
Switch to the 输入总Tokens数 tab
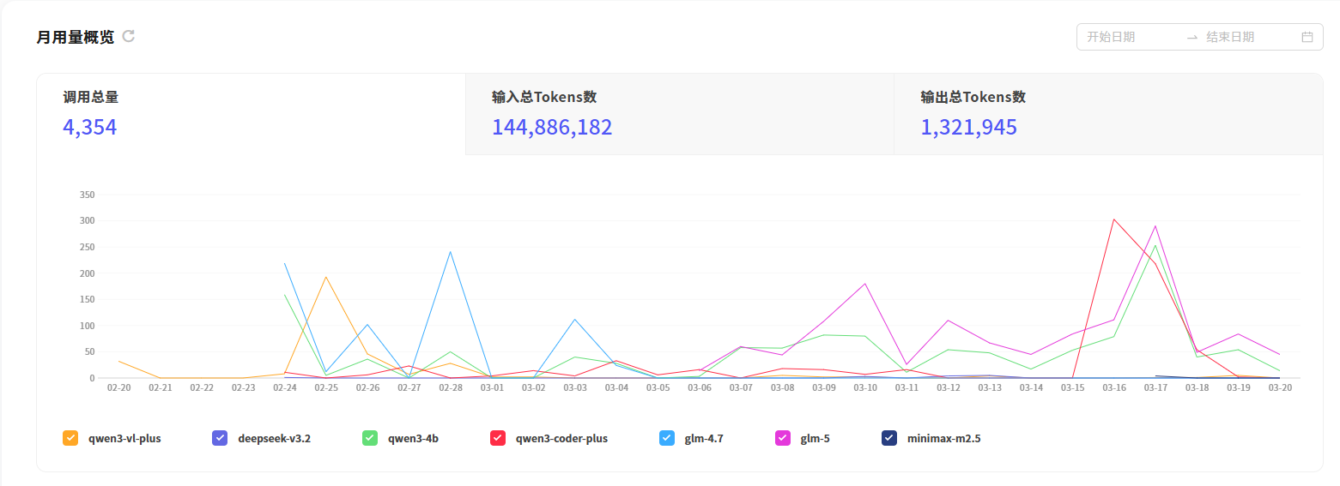coord(680,114)
